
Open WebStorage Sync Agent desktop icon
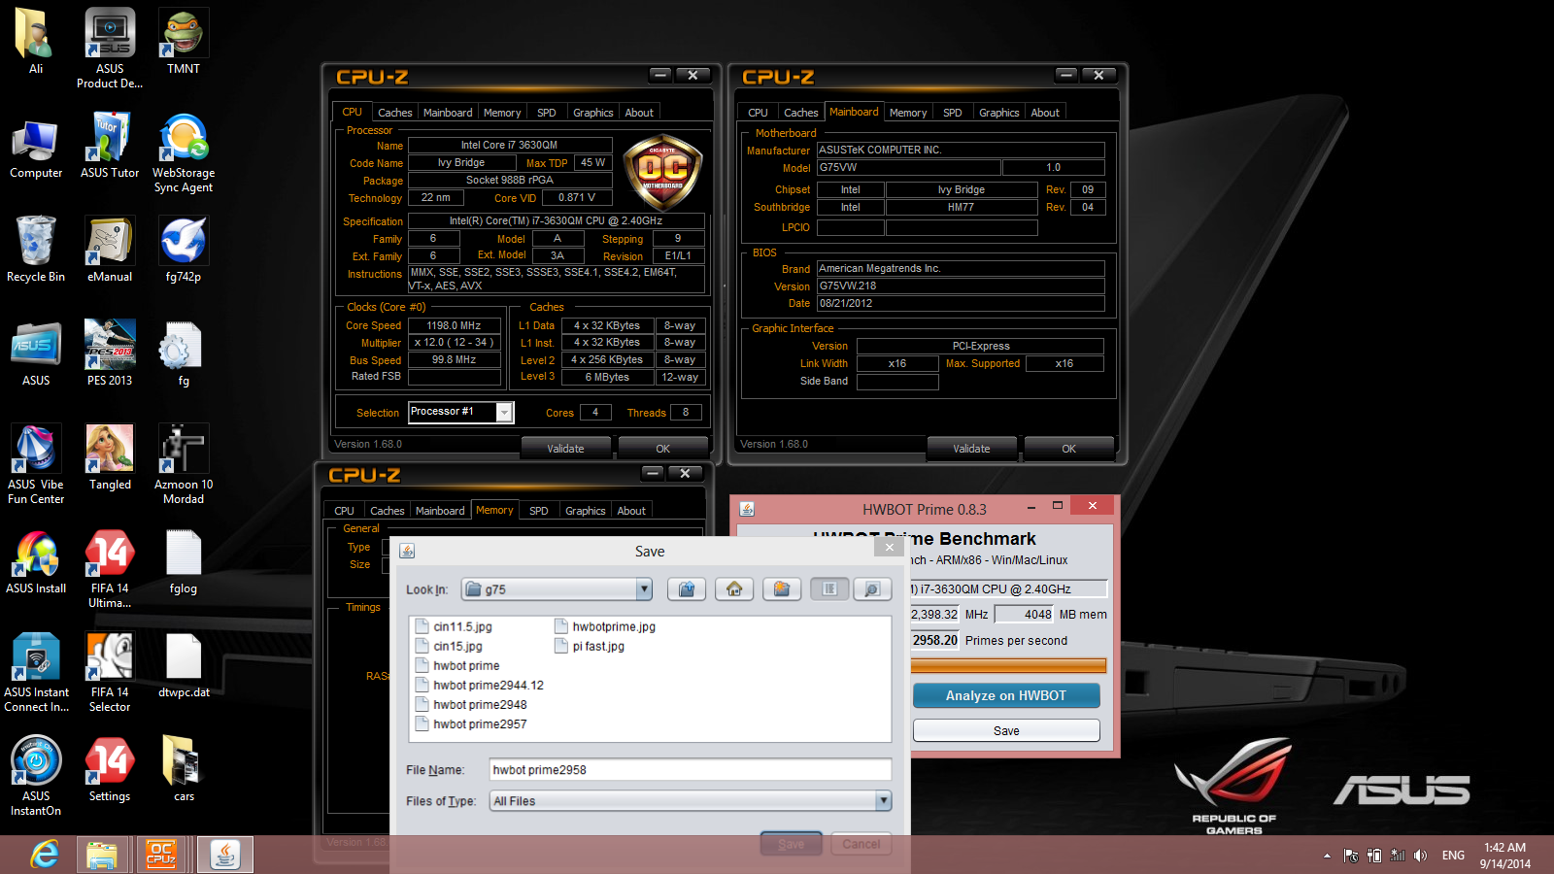[x=184, y=152]
